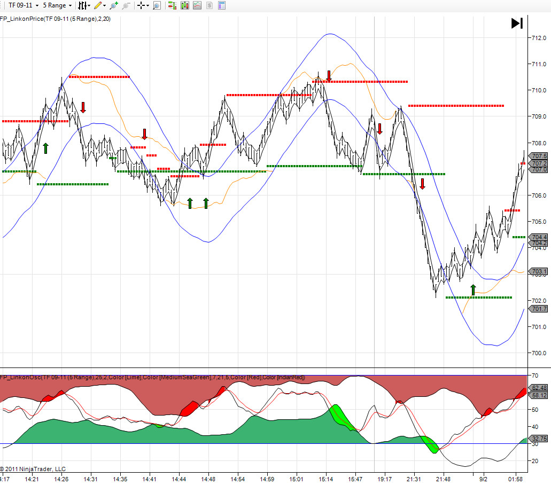Click the 62.48 oscillator value marker

click(539, 388)
